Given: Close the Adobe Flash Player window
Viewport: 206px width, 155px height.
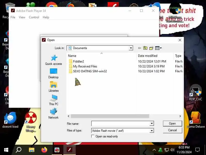Looking at the screenshot, I should 153,11.
